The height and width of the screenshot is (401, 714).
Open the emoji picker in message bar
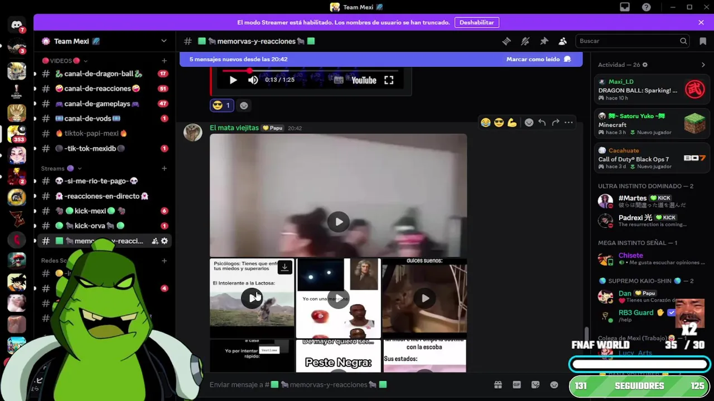(554, 385)
